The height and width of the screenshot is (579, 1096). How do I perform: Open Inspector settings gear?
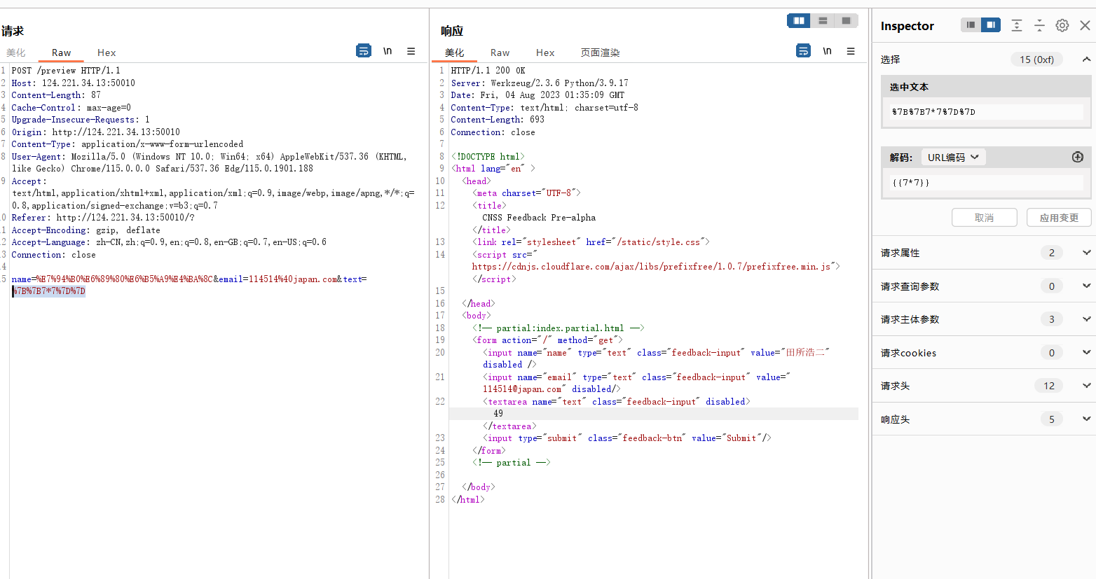[x=1062, y=25]
